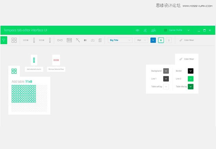Open the Line 1 color dropdown

[166, 79]
